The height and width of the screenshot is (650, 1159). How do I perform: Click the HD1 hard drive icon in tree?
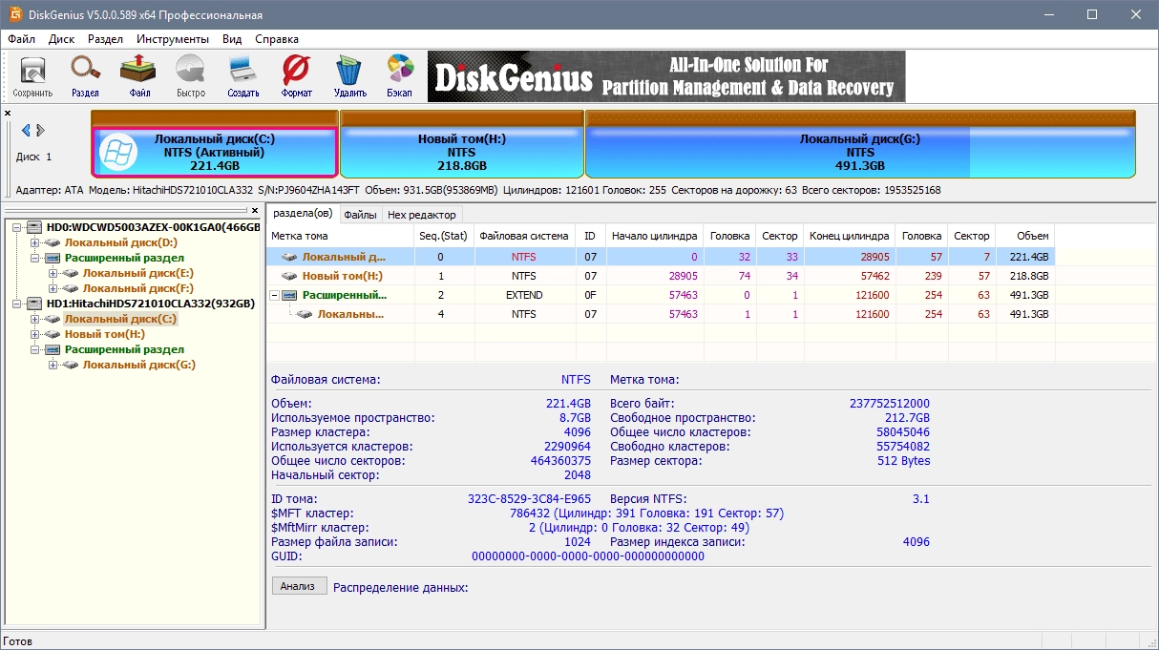(35, 304)
